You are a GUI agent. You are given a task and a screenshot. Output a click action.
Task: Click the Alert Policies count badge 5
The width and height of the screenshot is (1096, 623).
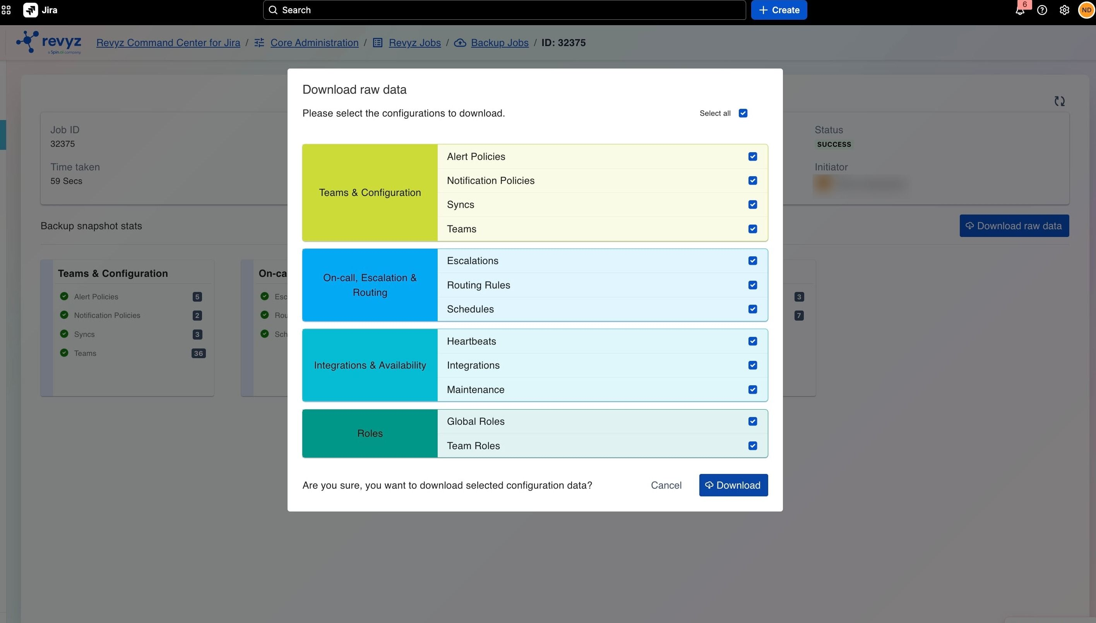[x=197, y=297]
